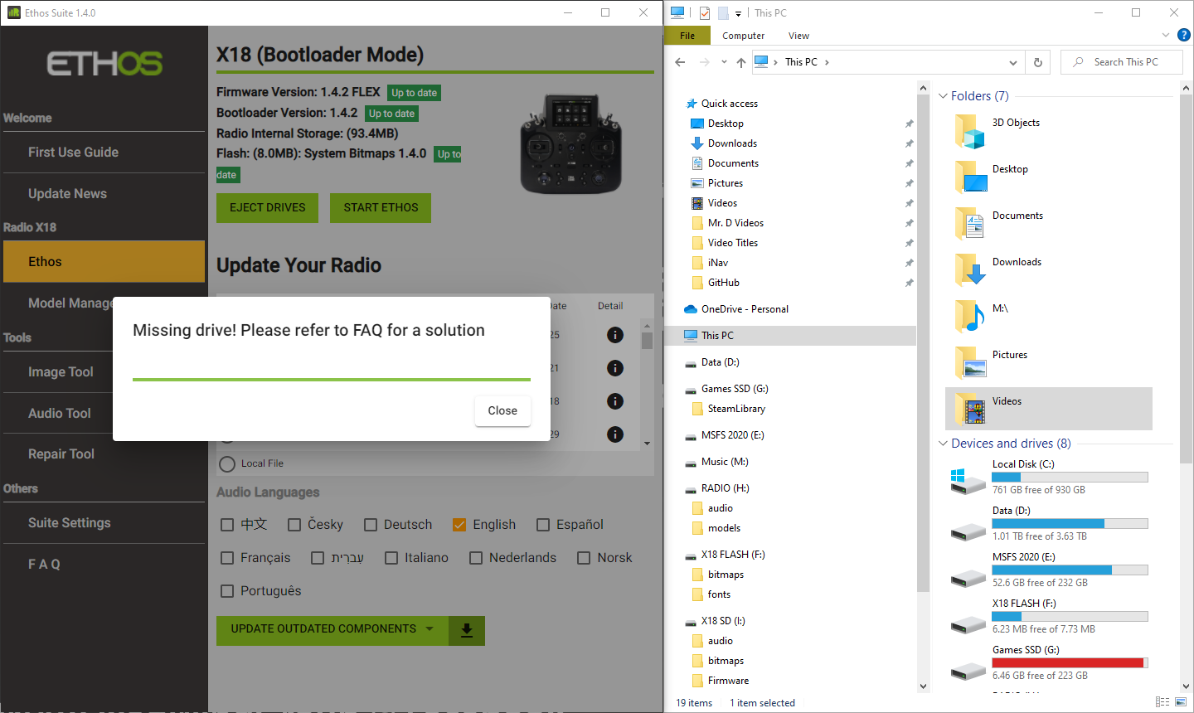Viewport: 1194px width, 713px height.
Task: Click the download icon beside Update Outdated Components
Action: 466,630
